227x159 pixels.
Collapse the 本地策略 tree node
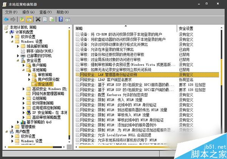point(23,70)
